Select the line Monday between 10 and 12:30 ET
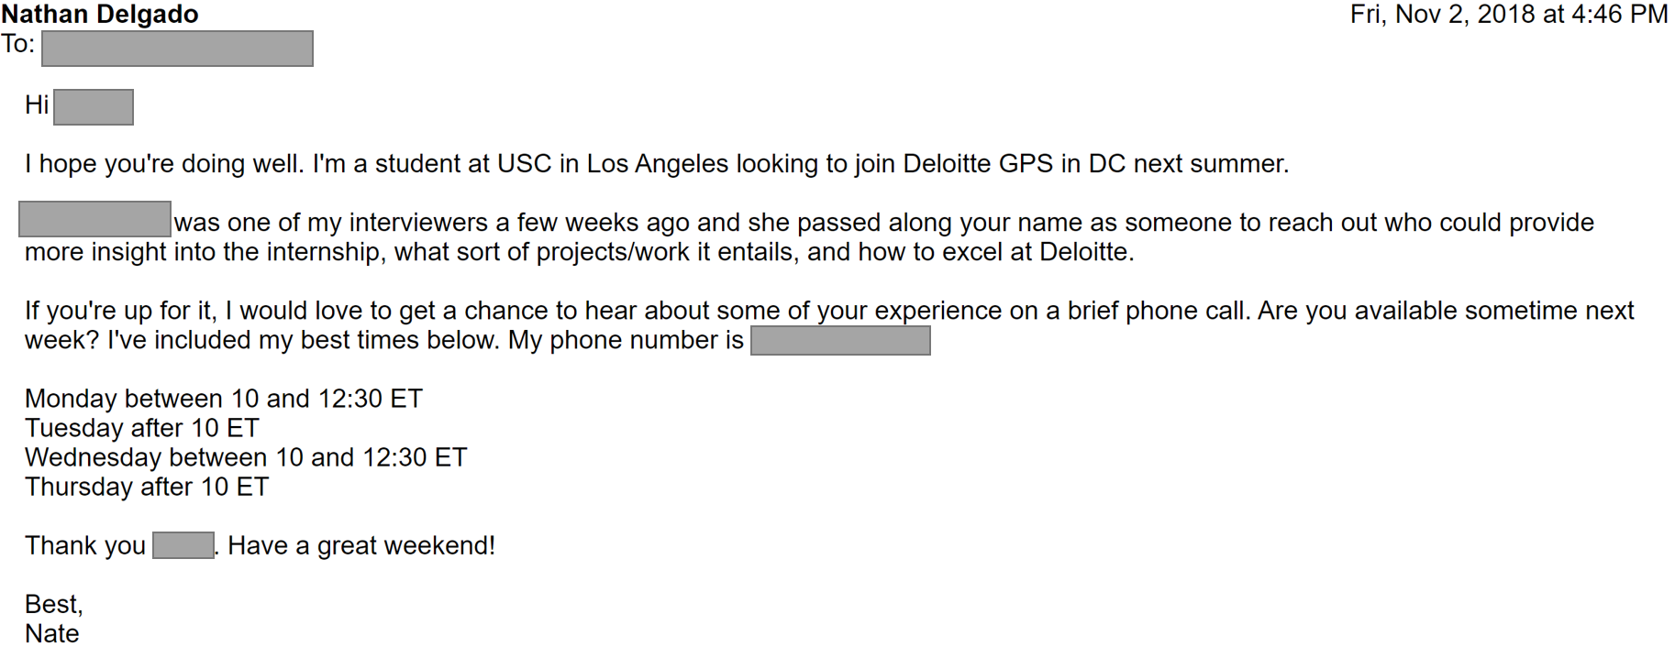 pos(224,399)
